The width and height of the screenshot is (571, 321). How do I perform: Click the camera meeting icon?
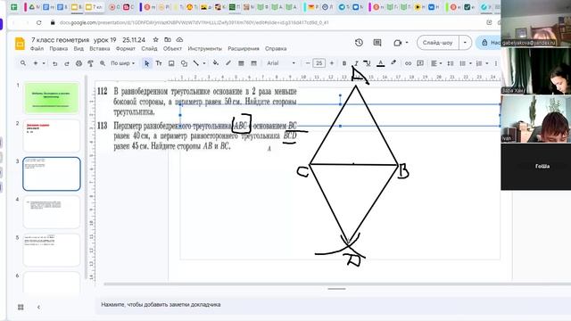pyautogui.click(x=398, y=43)
